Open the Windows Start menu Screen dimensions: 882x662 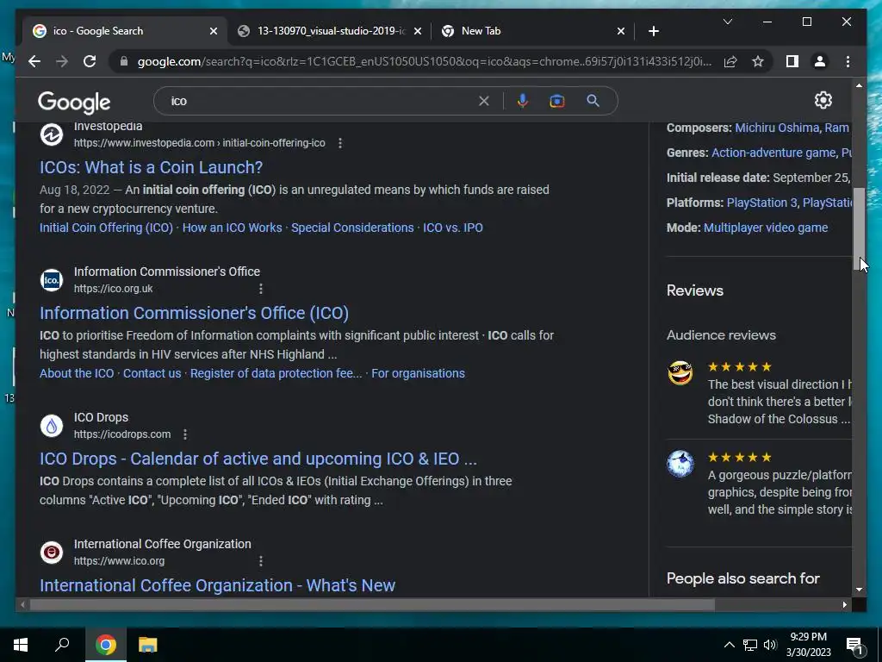[x=21, y=644]
